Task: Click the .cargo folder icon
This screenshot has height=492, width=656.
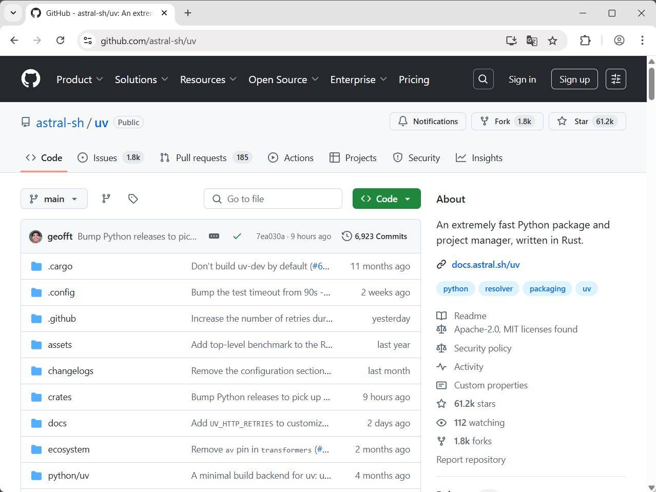Action: 36,266
